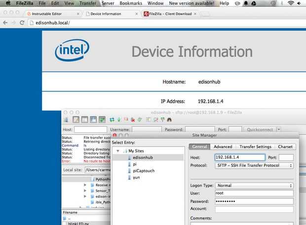Image resolution: width=306 pixels, height=225 pixels.
Task: Select the General tab in Site Manager
Action: pyautogui.click(x=199, y=147)
